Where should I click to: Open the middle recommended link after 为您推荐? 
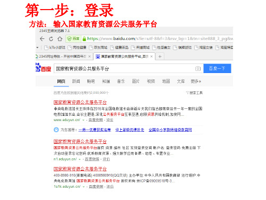click(130, 130)
